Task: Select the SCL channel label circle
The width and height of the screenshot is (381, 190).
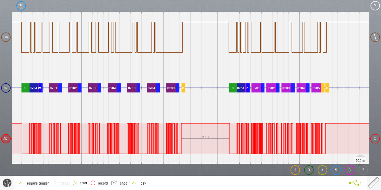Action: click(x=6, y=139)
